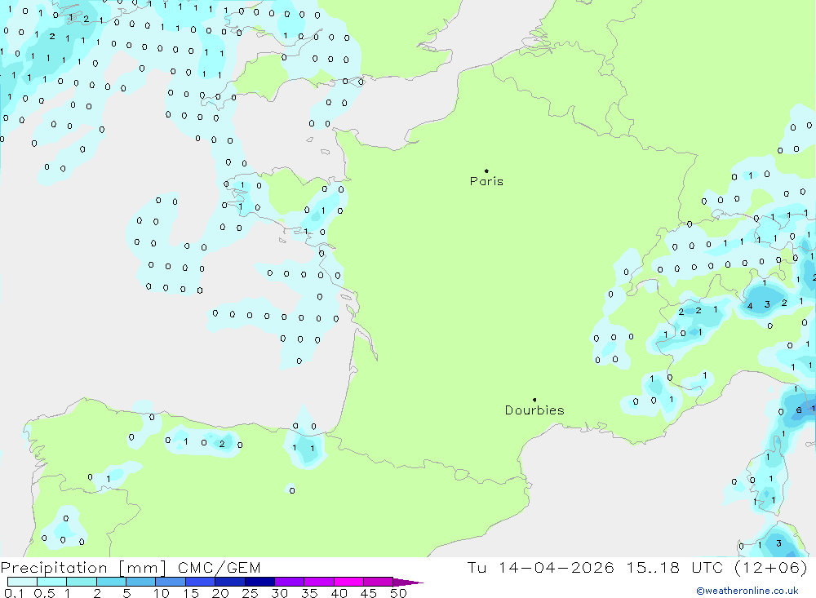Click the Paris city label

coord(486,181)
